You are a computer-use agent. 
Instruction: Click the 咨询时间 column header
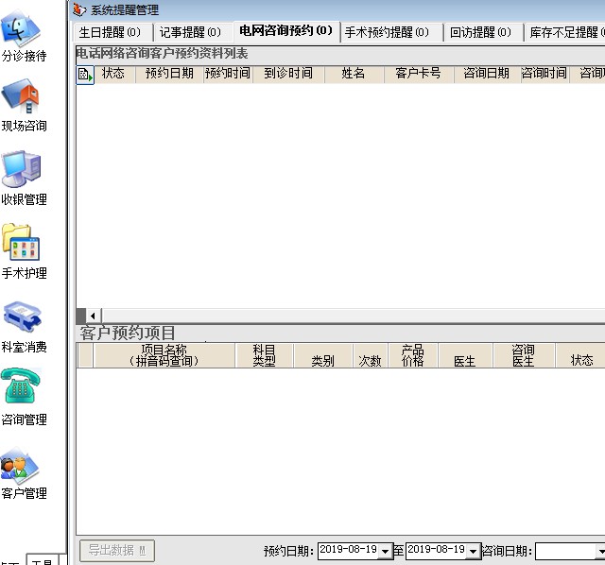(x=544, y=74)
